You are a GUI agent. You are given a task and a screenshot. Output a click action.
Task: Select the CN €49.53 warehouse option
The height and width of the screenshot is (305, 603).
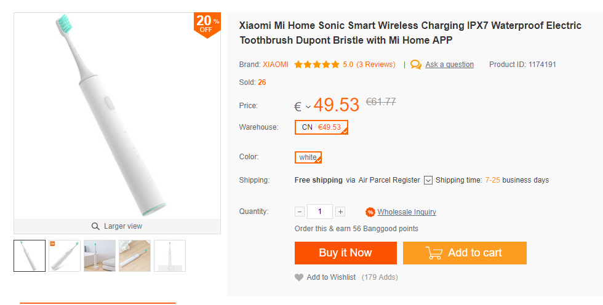321,127
